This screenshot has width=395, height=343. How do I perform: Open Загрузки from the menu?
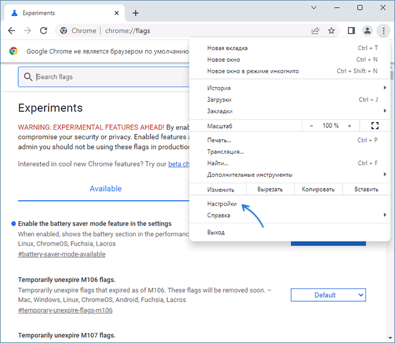[x=289, y=100]
